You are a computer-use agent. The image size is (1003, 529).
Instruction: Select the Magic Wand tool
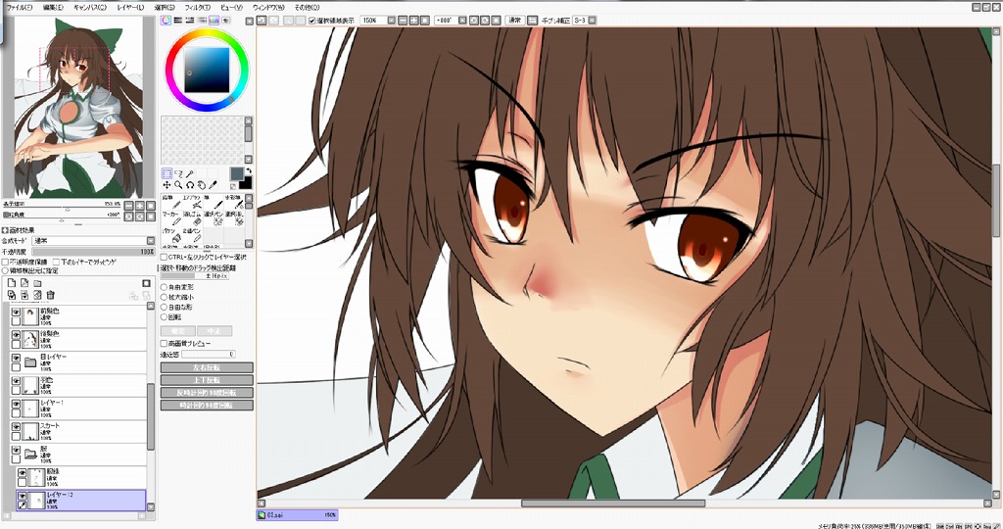click(191, 173)
